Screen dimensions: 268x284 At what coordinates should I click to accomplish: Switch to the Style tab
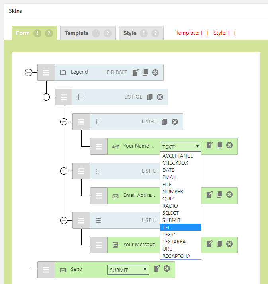[x=130, y=33]
